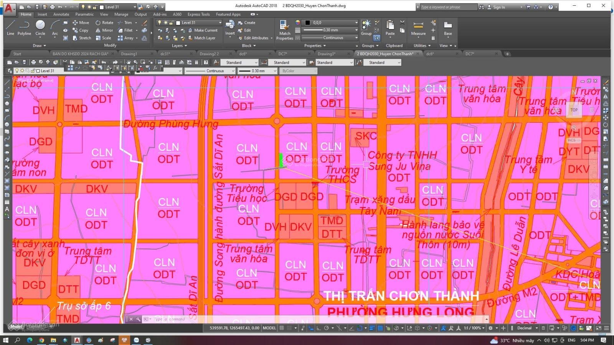The height and width of the screenshot is (345, 614).
Task: Click the command line input field
Action: point(307,319)
